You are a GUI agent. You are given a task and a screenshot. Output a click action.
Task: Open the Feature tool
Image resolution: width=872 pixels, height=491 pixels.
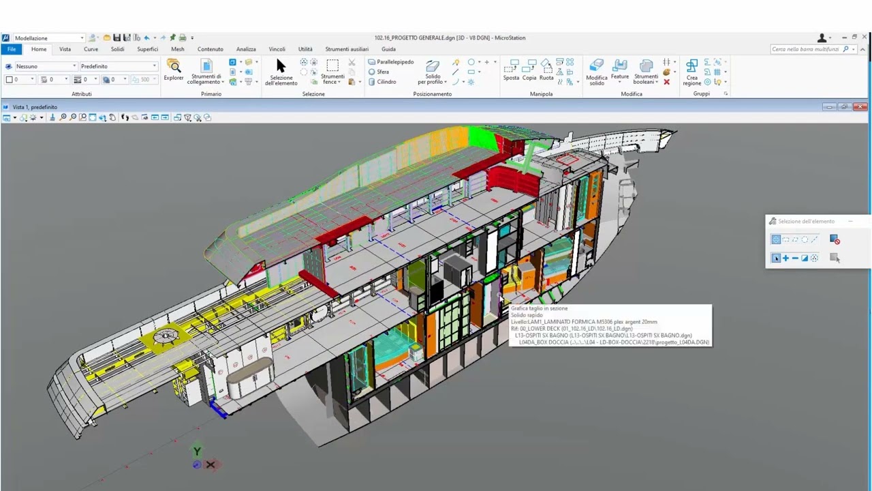(620, 70)
